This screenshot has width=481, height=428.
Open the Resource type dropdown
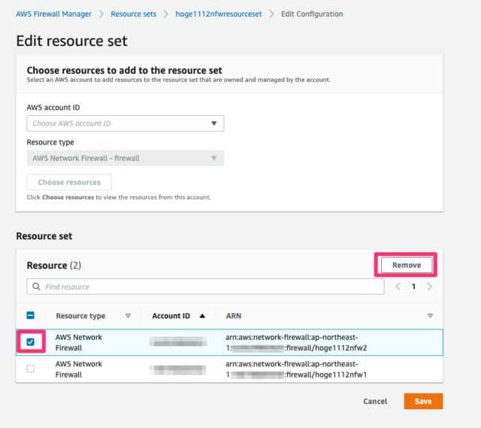point(126,158)
